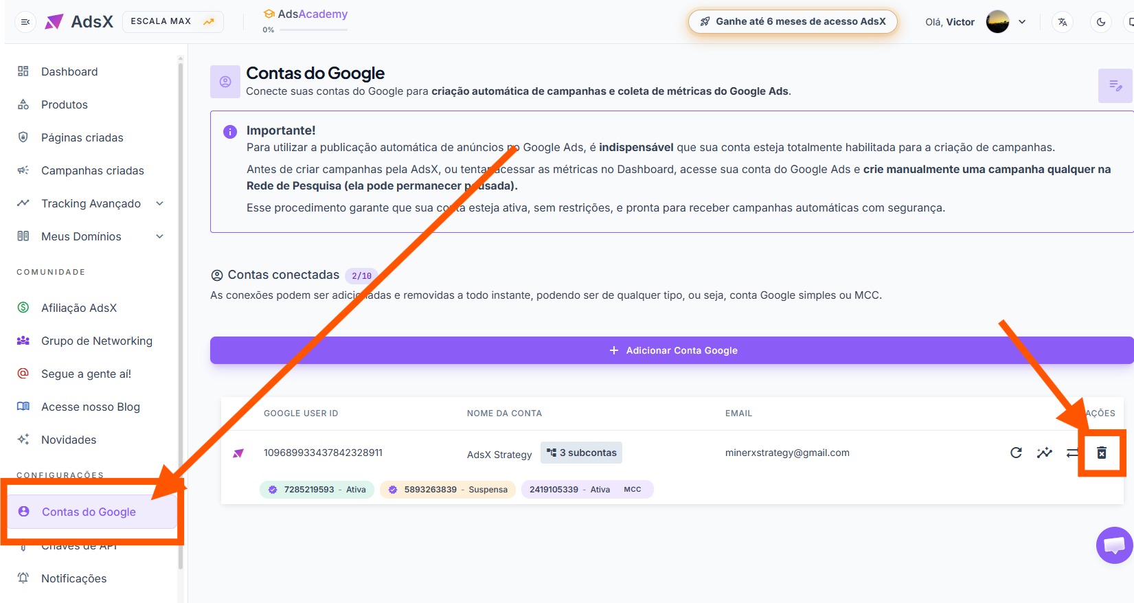
Task: Click subaccount 5893263839 Suspensa chip
Action: pyautogui.click(x=448, y=490)
